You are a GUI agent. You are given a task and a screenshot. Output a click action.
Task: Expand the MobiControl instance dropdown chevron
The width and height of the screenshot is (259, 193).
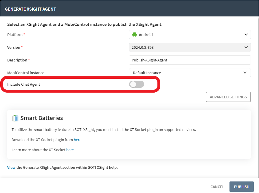tap(245, 73)
